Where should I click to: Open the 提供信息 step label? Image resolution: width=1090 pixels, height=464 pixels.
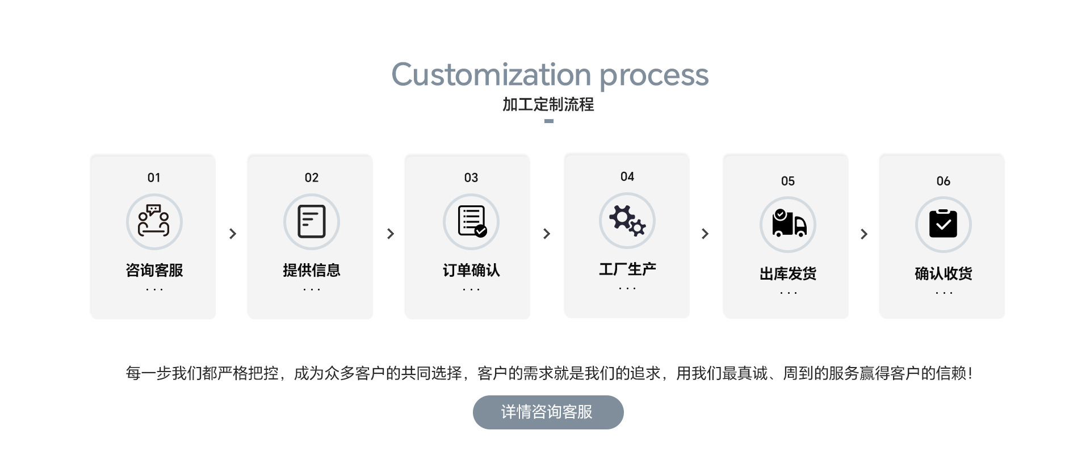click(x=312, y=270)
